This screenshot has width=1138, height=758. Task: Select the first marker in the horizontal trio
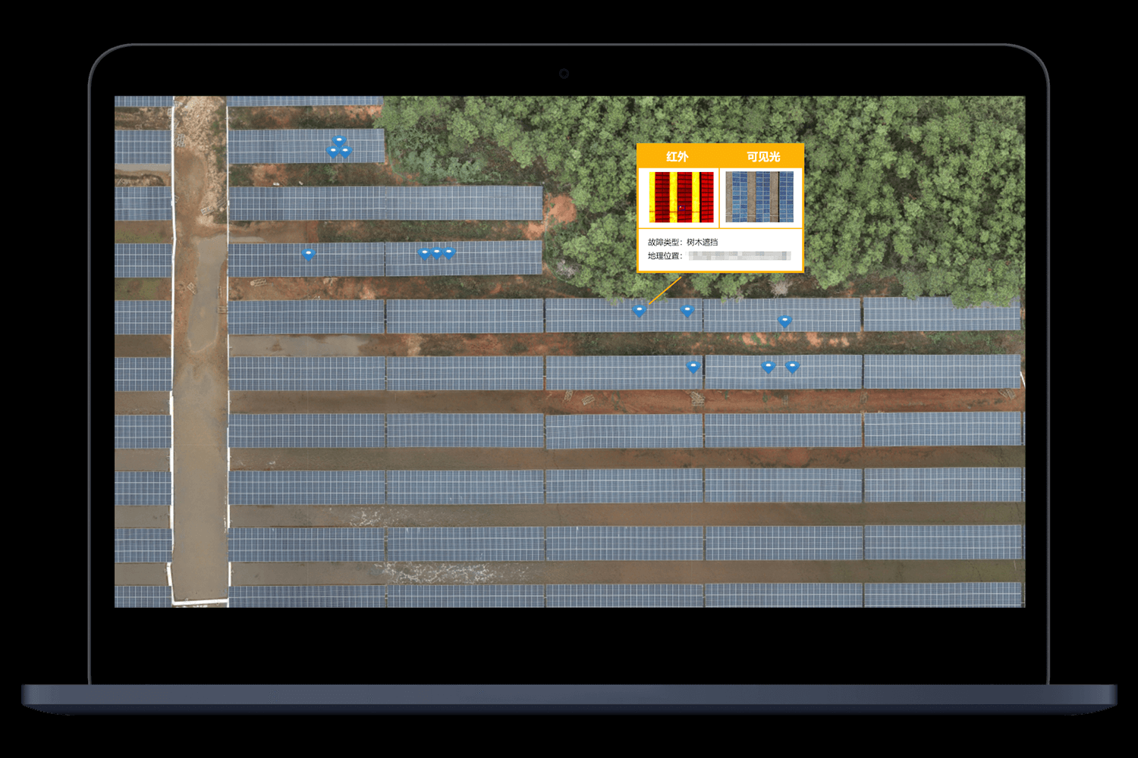(x=424, y=253)
